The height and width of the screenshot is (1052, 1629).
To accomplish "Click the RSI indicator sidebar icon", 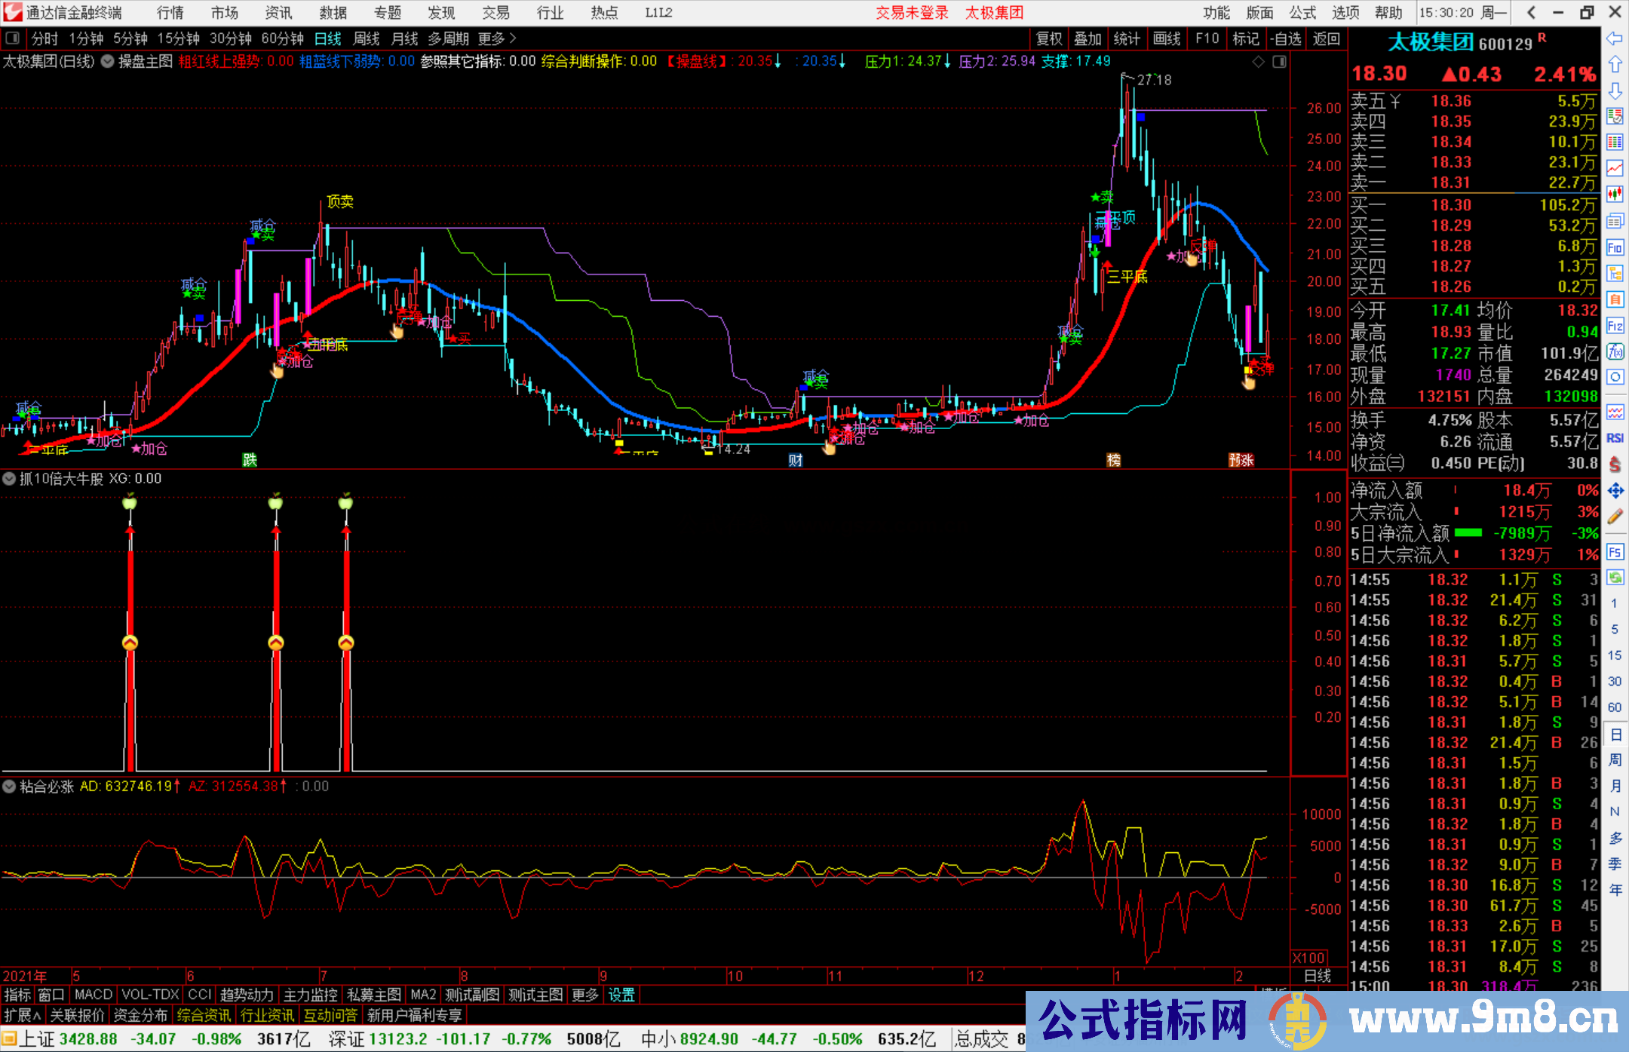I will click(x=1615, y=438).
